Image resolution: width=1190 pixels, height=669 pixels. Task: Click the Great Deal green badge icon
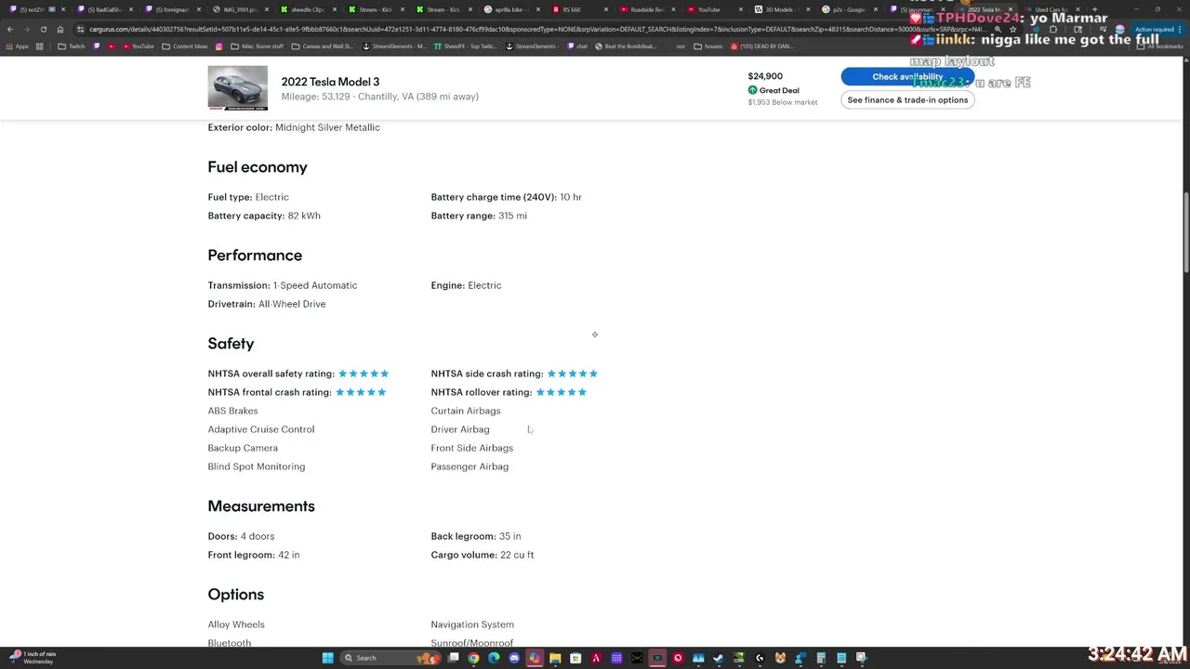[x=752, y=90]
